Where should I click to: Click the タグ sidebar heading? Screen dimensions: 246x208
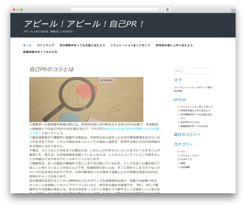[x=178, y=80]
